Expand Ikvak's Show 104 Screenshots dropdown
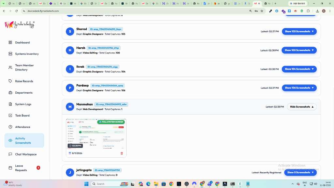334x188 pixels. tap(299, 69)
